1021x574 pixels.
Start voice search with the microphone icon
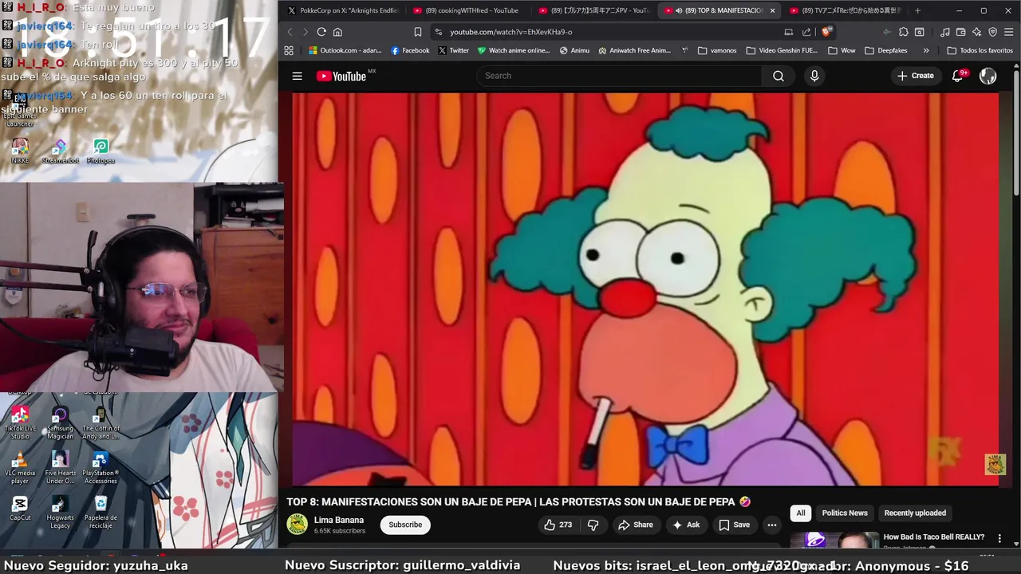coord(814,76)
